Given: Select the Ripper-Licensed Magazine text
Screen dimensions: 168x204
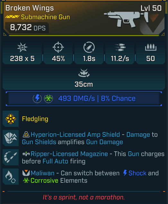Looking at the screenshot, I should coord(69,154).
